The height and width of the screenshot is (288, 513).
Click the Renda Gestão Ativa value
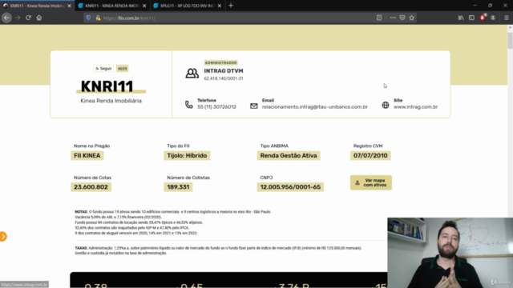pyautogui.click(x=289, y=155)
